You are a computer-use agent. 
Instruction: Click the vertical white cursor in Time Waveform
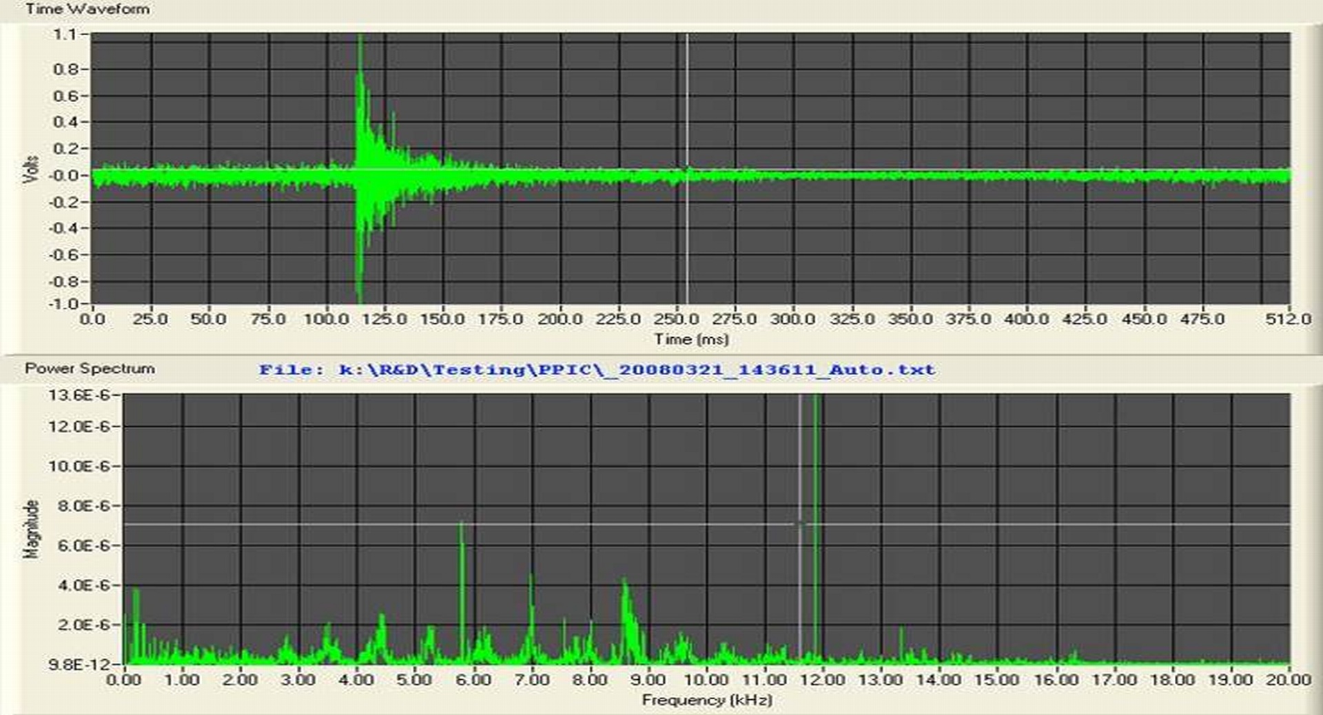[x=686, y=103]
